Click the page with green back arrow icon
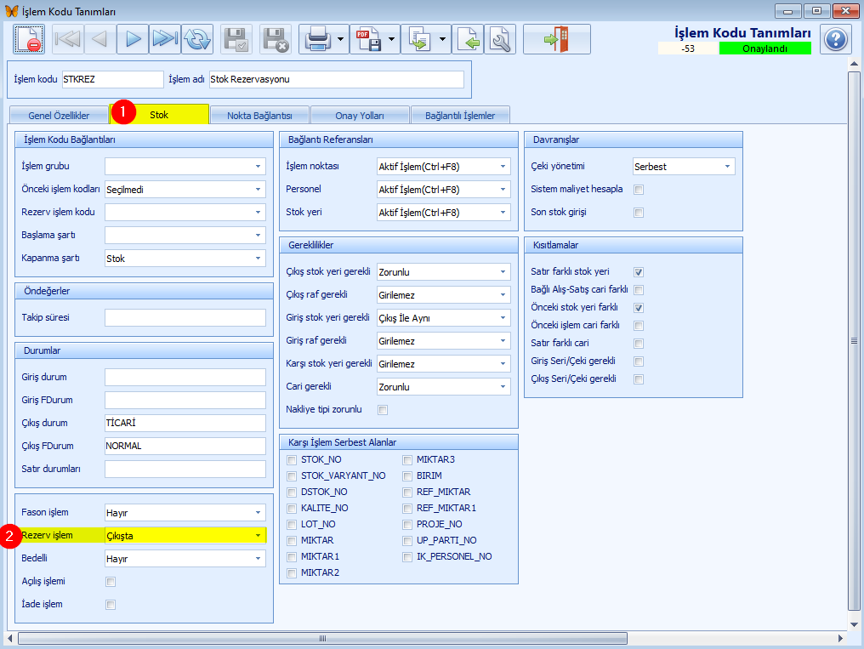Viewport: 864px width, 649px height. 468,39
